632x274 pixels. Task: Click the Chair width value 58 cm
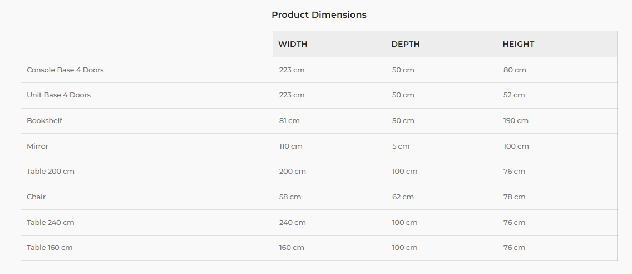pyautogui.click(x=290, y=197)
